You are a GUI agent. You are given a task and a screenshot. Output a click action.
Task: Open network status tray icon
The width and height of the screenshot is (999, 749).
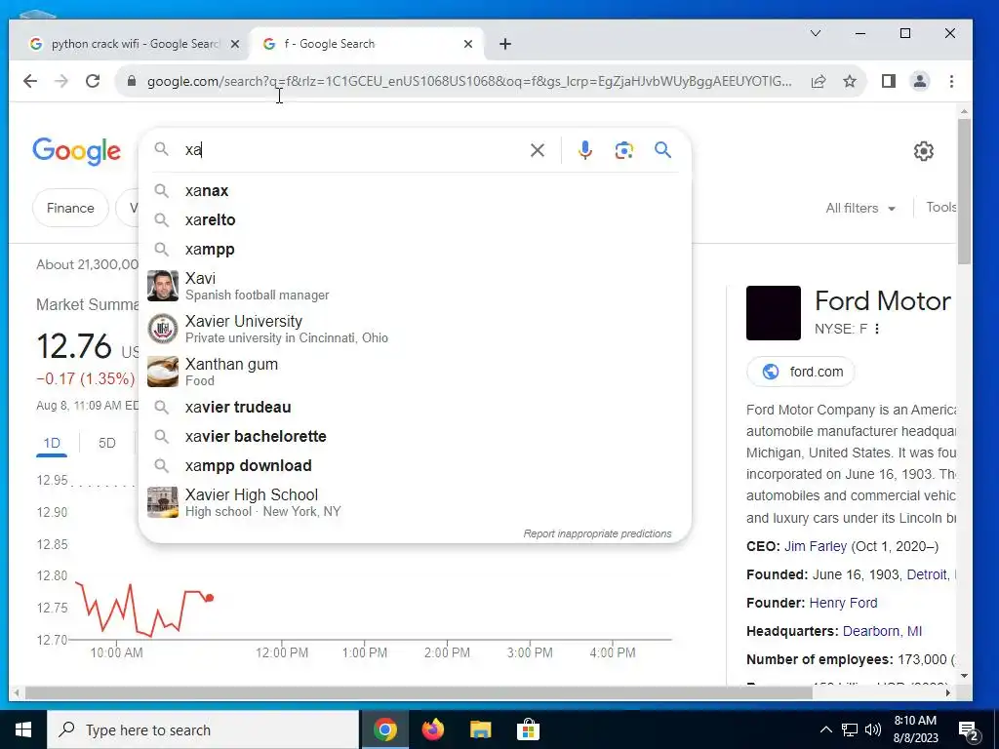click(x=850, y=729)
